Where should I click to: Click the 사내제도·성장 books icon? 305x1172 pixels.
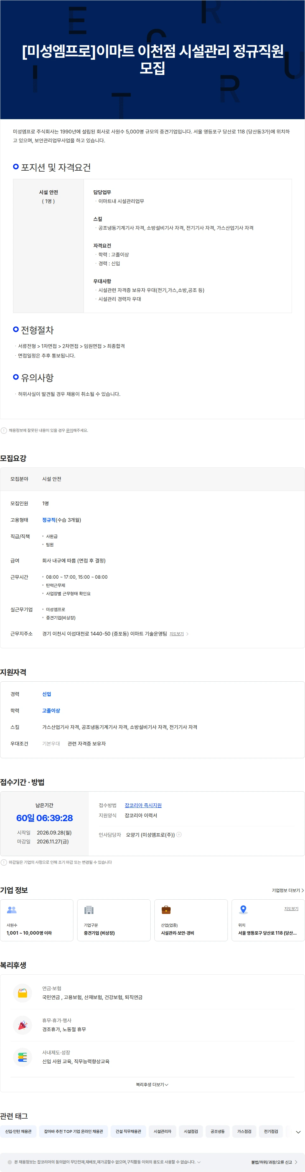22,1057
